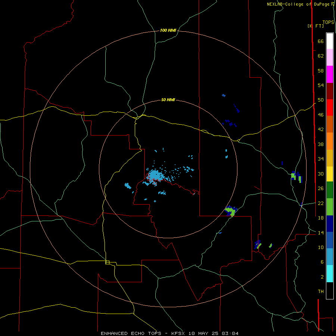The width and height of the screenshot is (336, 336).
Task: Select the navy blue legend swatch
Action: 330,224
